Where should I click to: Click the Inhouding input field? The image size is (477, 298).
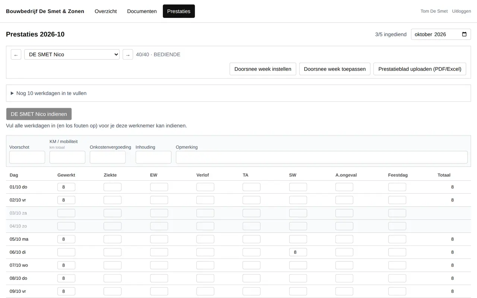[154, 157]
